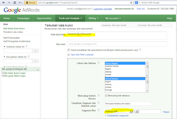
Task: Click the browser forward arrow
Action: pyautogui.click(x=9, y=2)
